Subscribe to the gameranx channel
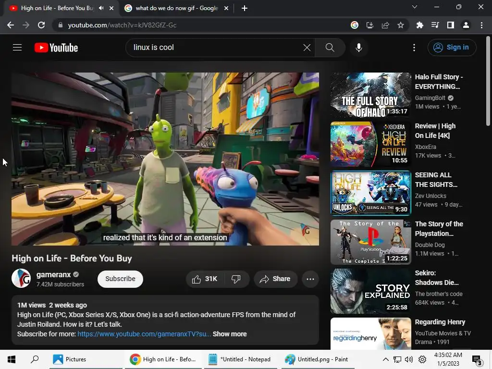The height and width of the screenshot is (369, 492). pyautogui.click(x=120, y=279)
